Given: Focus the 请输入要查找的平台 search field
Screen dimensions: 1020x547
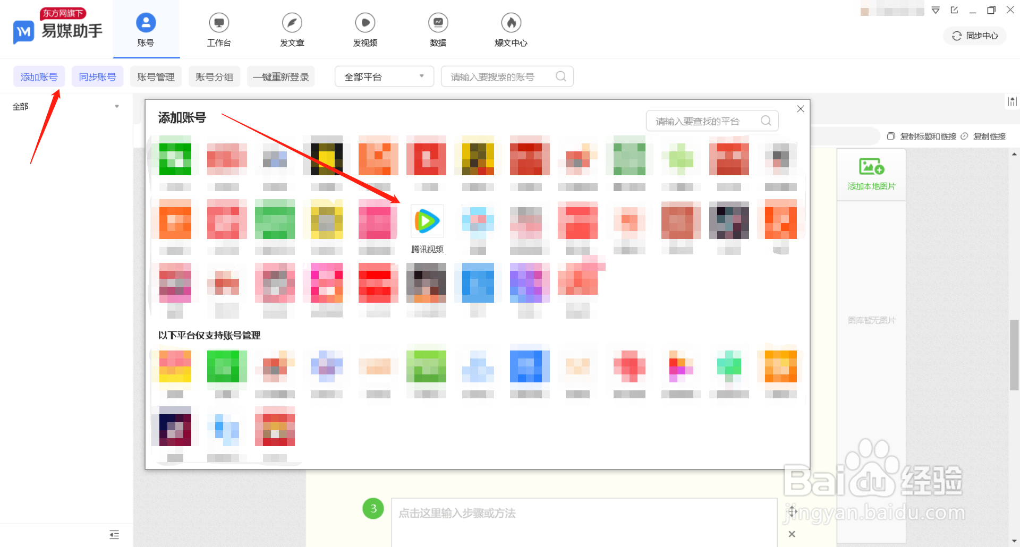Looking at the screenshot, I should pyautogui.click(x=712, y=121).
